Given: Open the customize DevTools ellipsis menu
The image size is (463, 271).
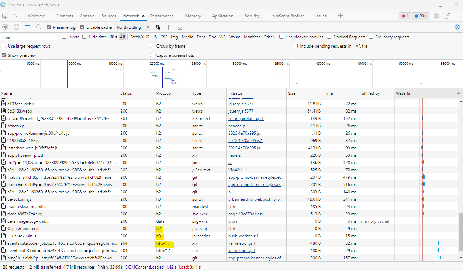Looking at the screenshot, I should [458, 16].
